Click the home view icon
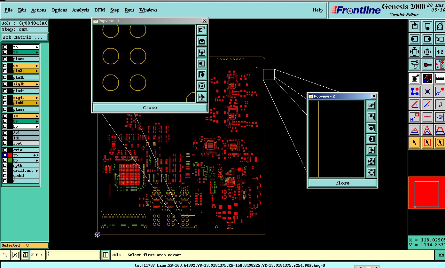This screenshot has width=445, height=268. click(x=440, y=26)
